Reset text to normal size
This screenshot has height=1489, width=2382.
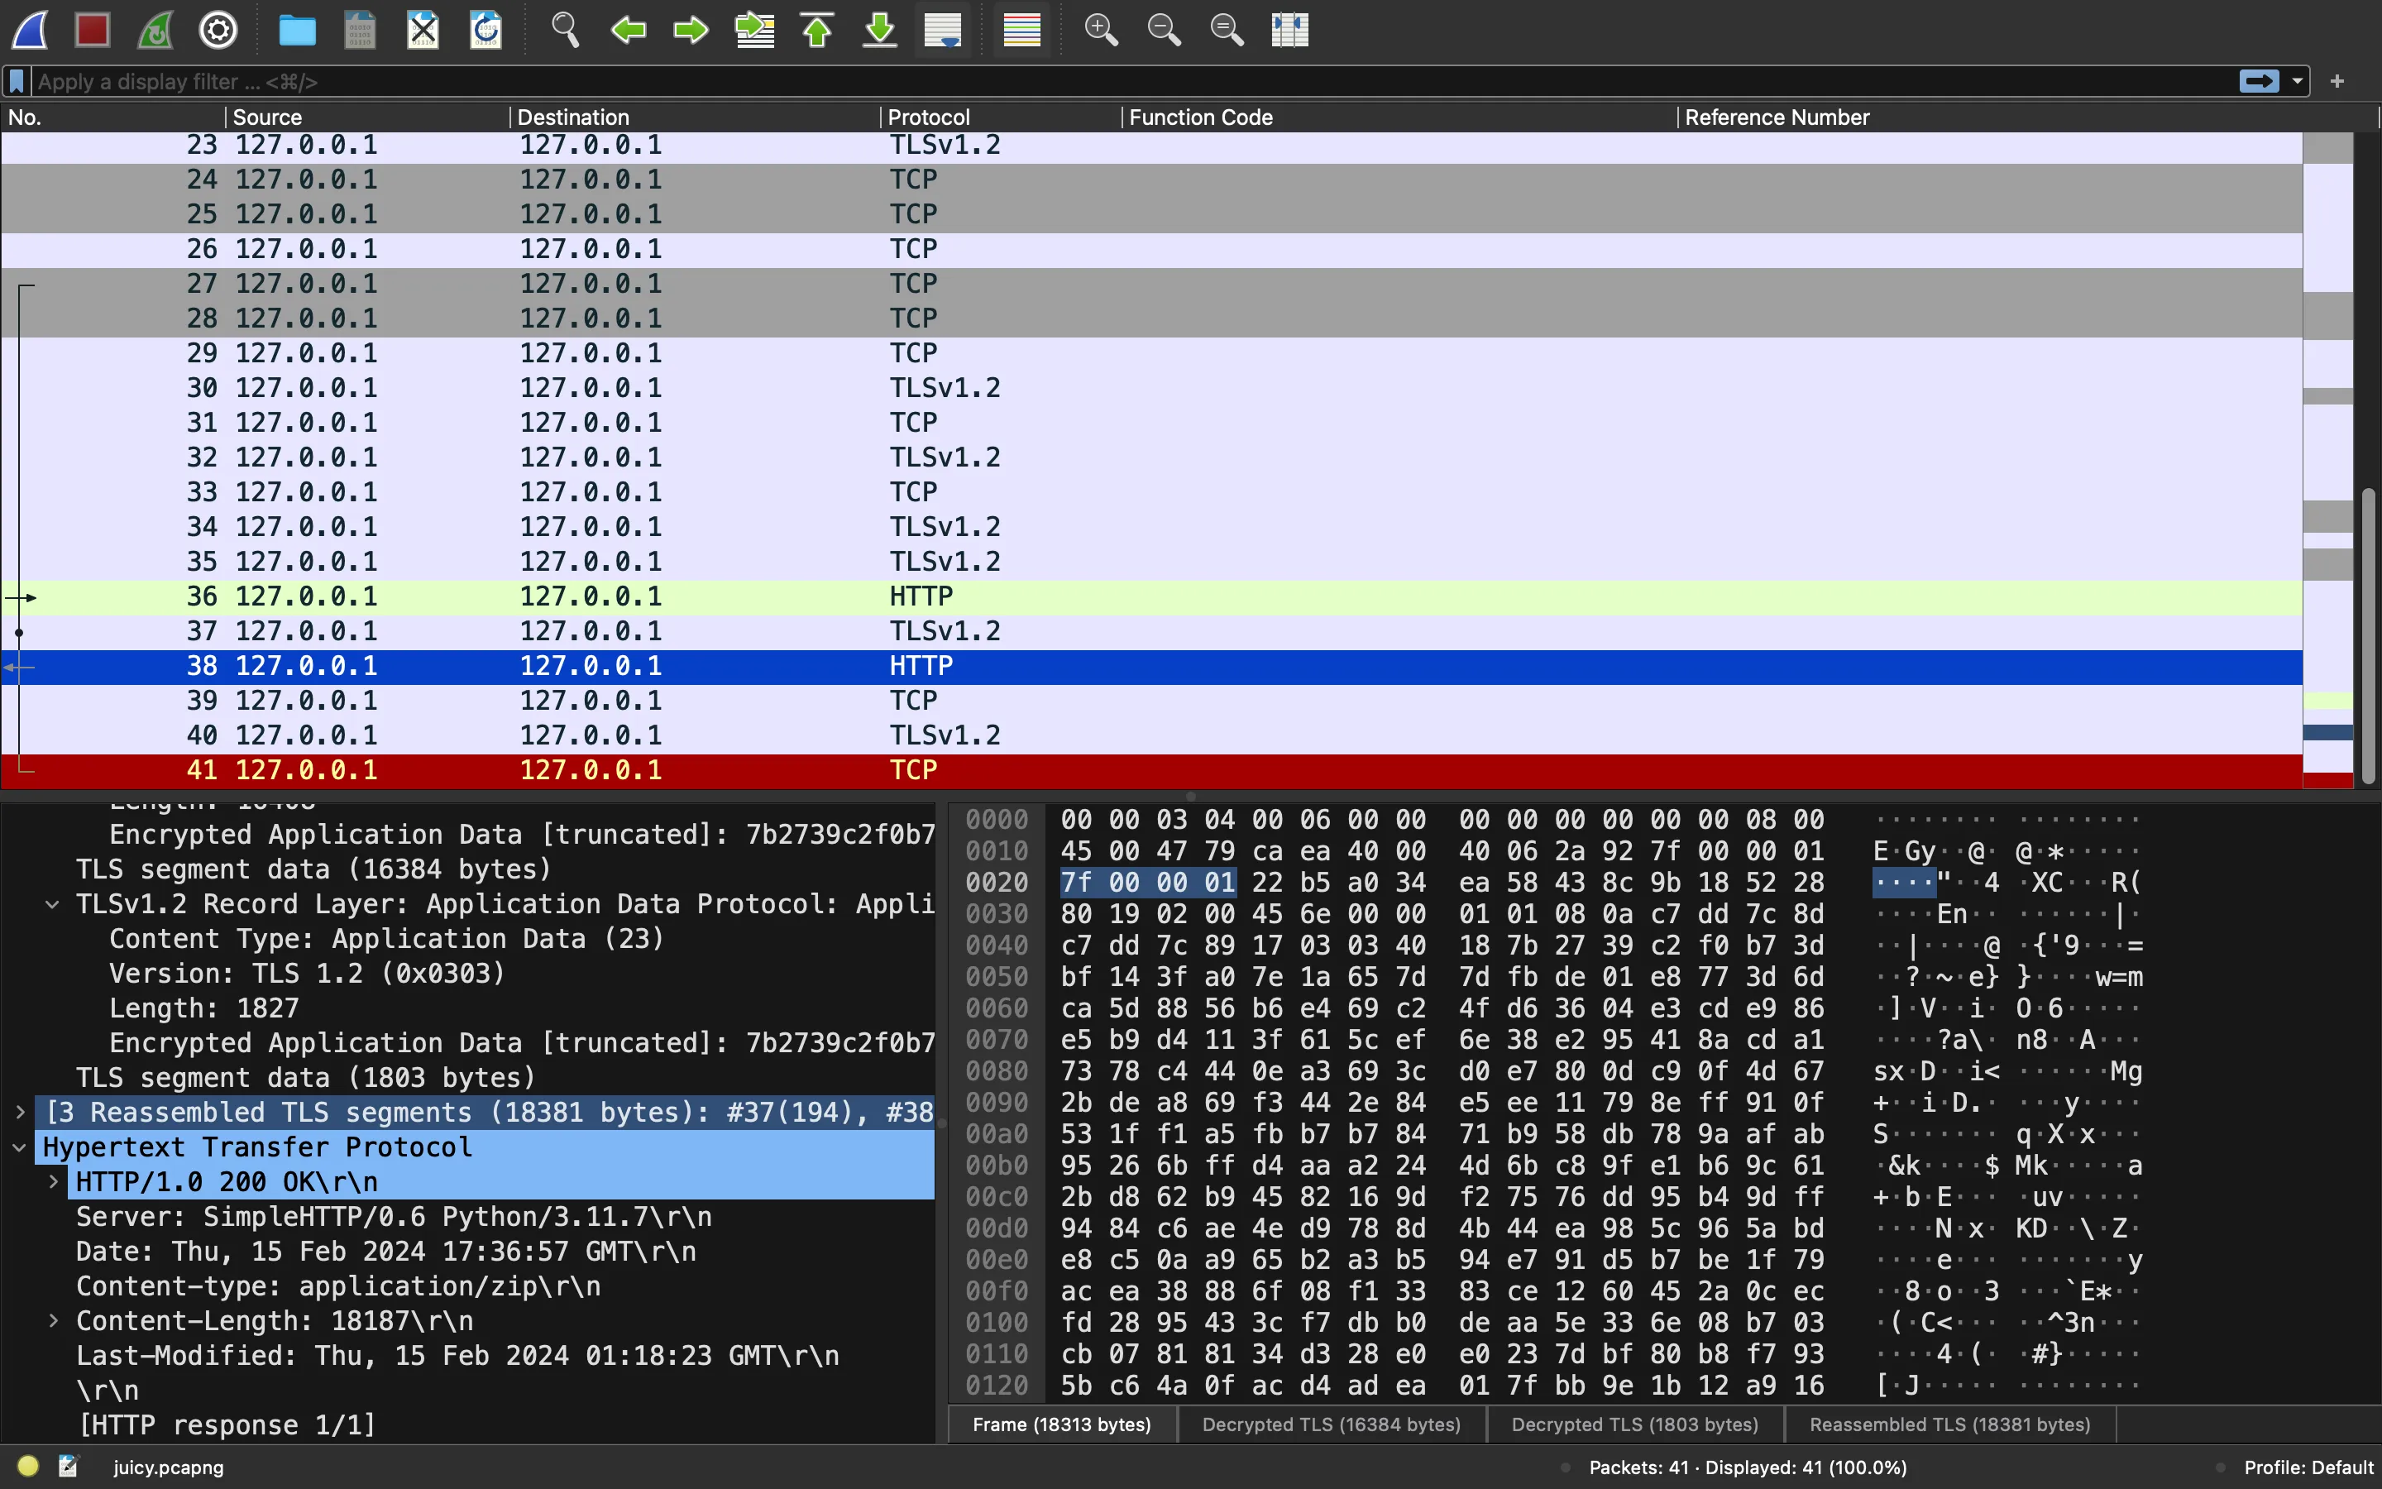(x=1227, y=30)
